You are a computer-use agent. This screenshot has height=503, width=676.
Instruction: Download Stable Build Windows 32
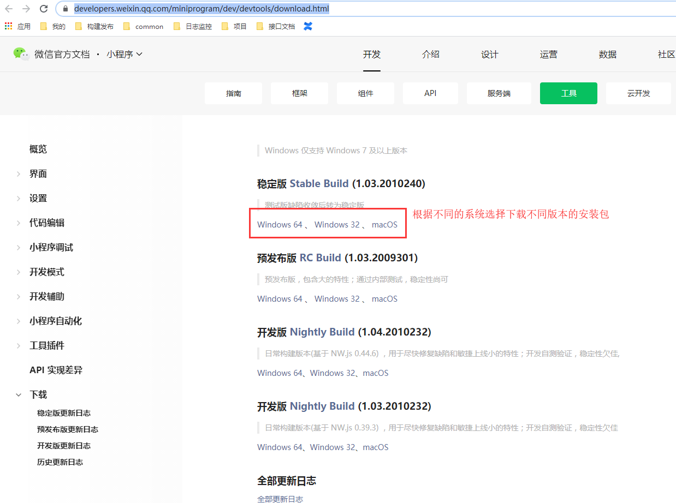pyautogui.click(x=337, y=225)
